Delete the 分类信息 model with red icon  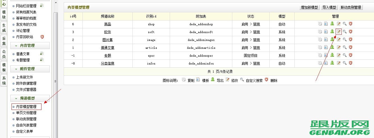(x=351, y=63)
